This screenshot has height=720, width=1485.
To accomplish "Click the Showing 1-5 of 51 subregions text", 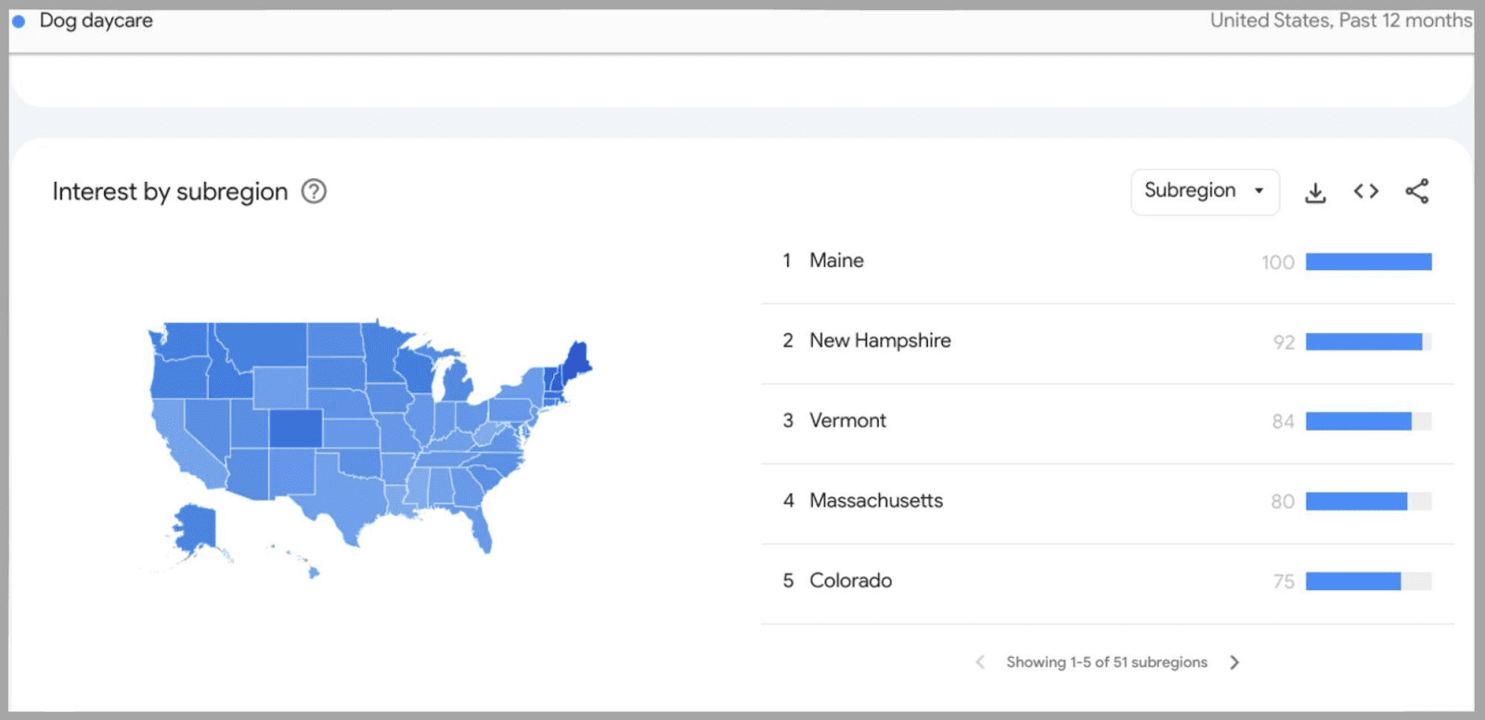I will [x=1106, y=662].
